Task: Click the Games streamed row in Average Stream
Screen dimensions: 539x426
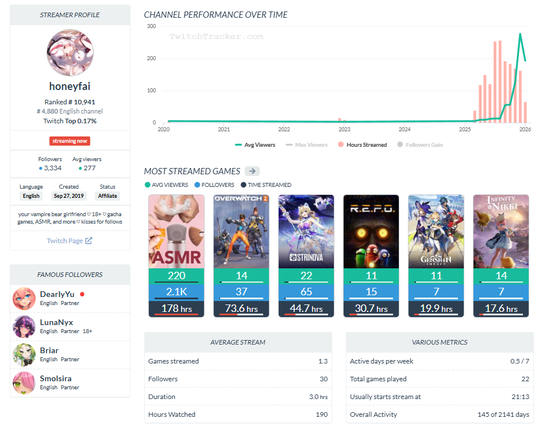Action: pos(238,361)
